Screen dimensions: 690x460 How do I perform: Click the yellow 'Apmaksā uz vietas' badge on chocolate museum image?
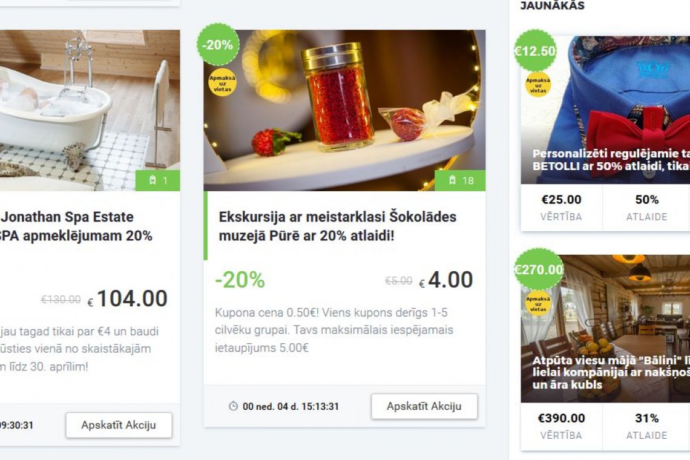click(222, 83)
